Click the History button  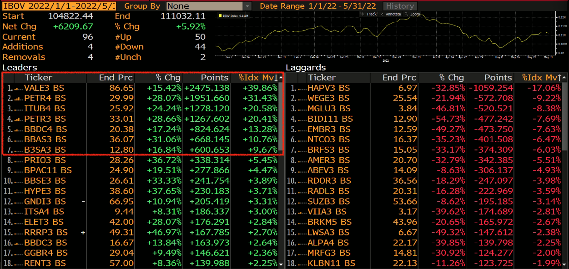400,6
